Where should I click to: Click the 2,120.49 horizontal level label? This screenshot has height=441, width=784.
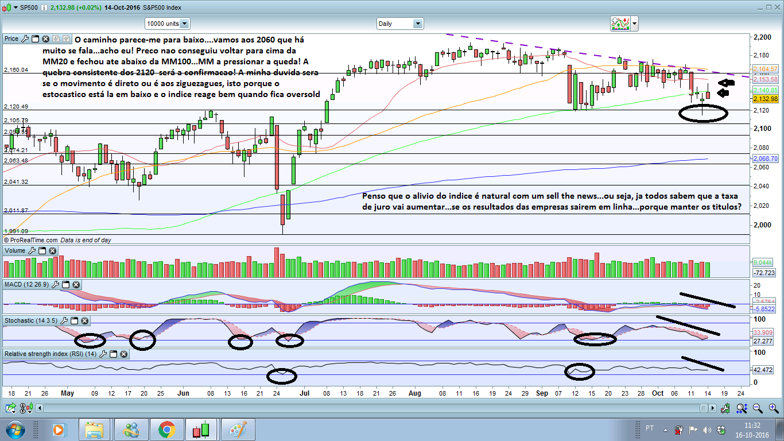[x=16, y=107]
